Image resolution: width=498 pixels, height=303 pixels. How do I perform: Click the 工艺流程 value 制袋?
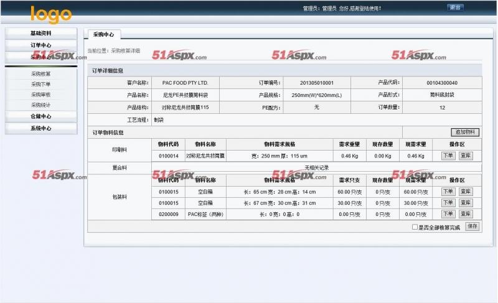[159, 119]
